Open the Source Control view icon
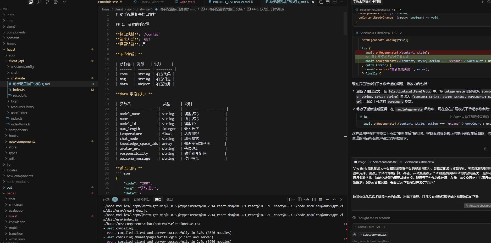 [47, 2]
